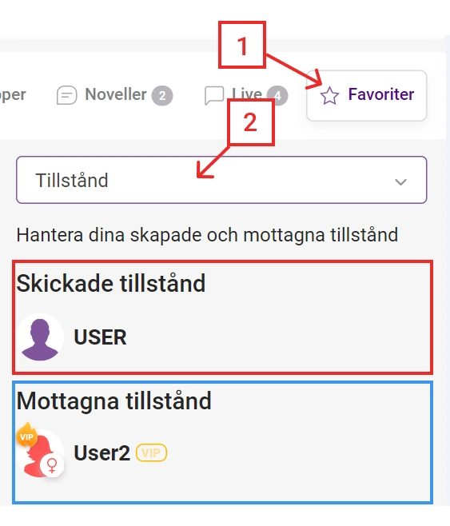Open the USER profile name link

100,337
